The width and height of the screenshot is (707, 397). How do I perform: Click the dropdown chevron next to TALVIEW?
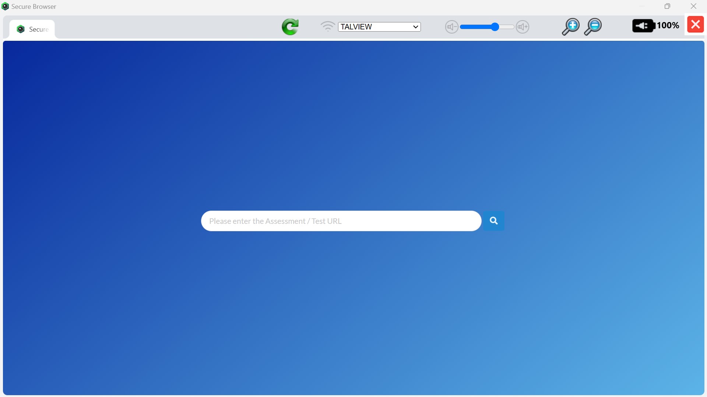pos(415,27)
